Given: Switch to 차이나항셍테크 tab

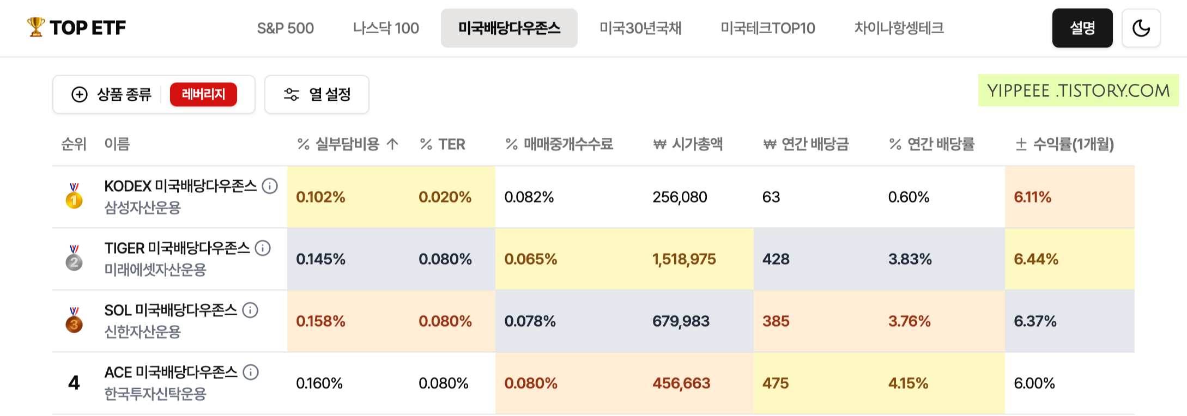Looking at the screenshot, I should 899,28.
